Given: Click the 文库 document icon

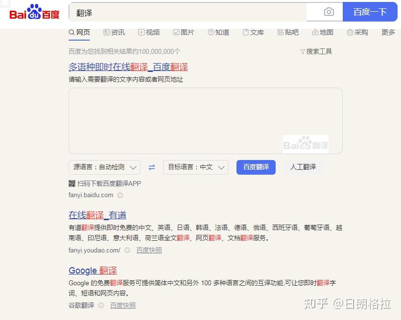Looking at the screenshot, I should point(245,32).
